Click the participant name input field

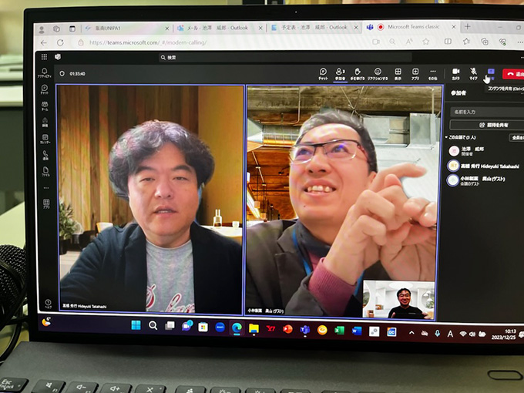(487, 112)
